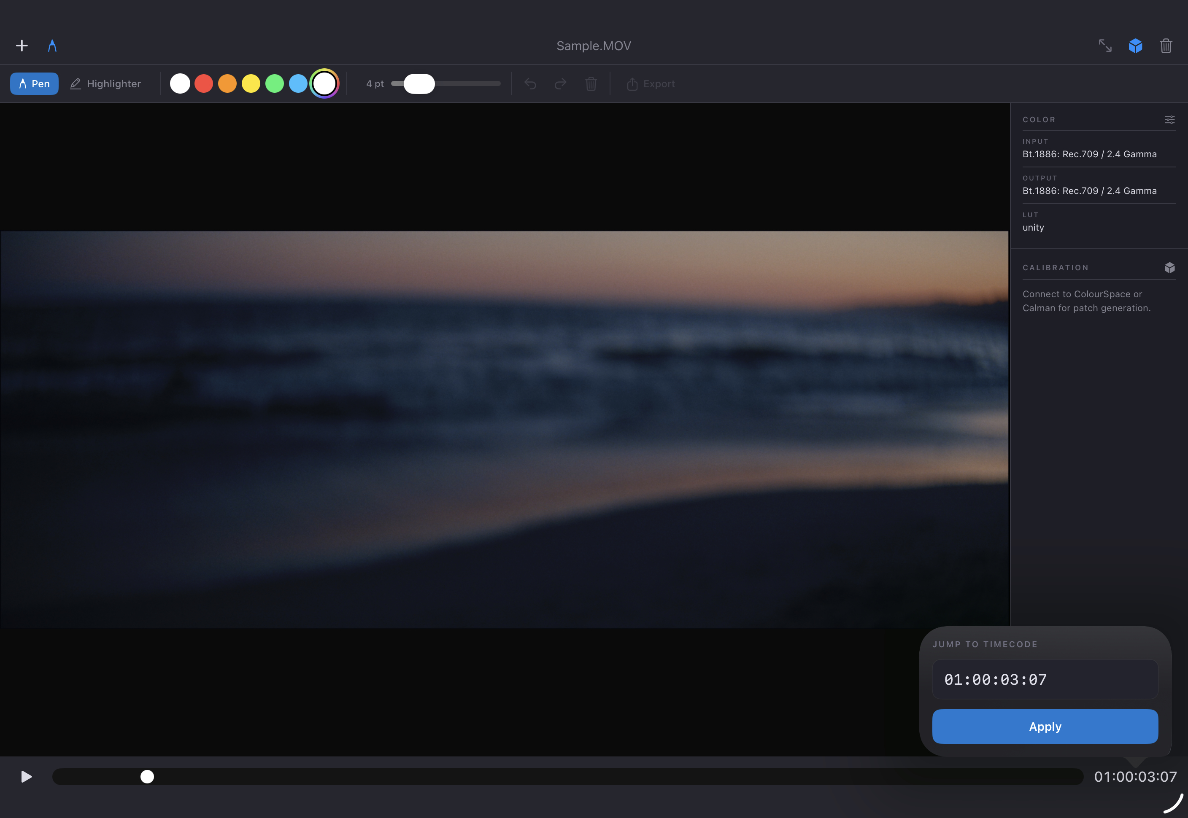Delete annotations with the trash icon

tap(591, 83)
